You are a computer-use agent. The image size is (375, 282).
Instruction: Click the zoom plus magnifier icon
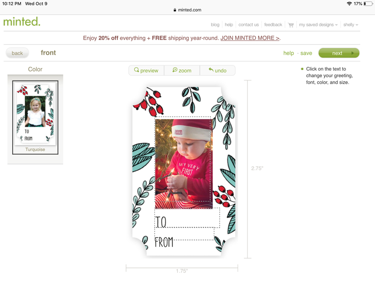175,70
